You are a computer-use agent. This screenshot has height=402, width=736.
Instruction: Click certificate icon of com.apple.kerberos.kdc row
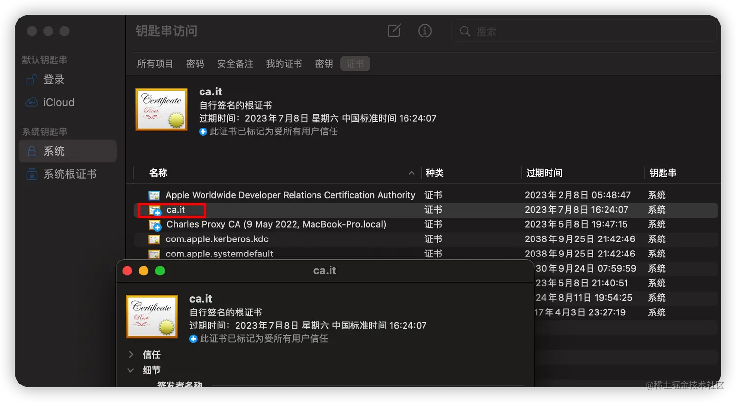click(x=154, y=239)
